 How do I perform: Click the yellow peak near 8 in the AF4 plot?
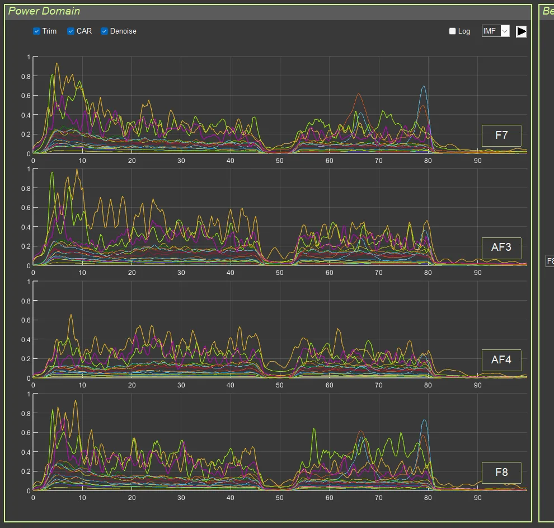click(71, 315)
